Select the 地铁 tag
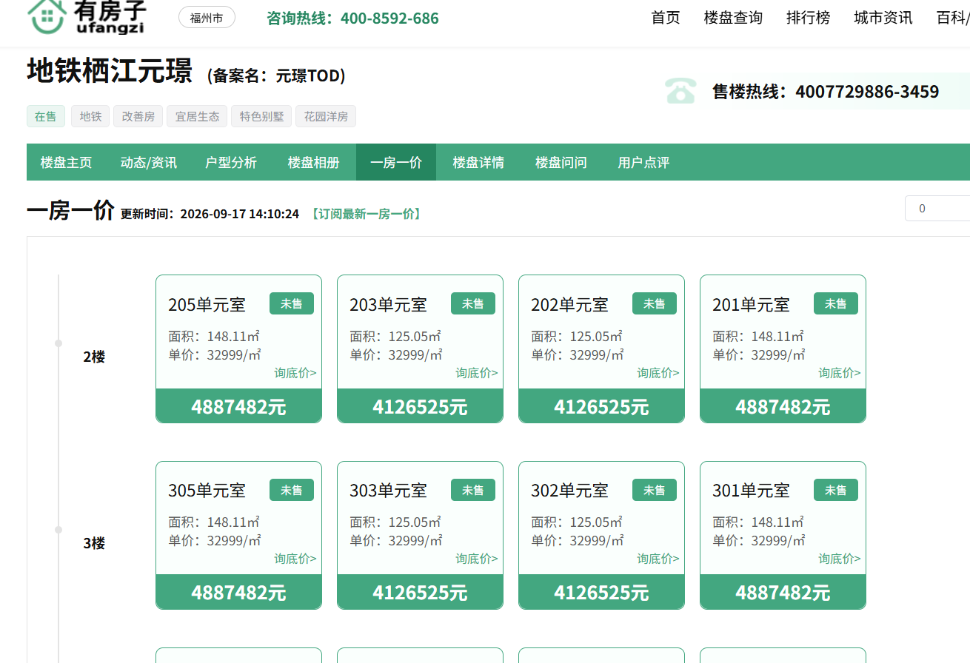Screen dimensions: 970x663 pyautogui.click(x=90, y=116)
